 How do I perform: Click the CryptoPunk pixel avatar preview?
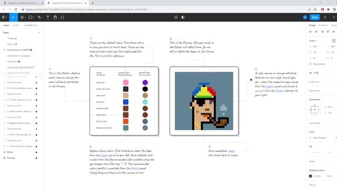pyautogui.click(x=204, y=101)
